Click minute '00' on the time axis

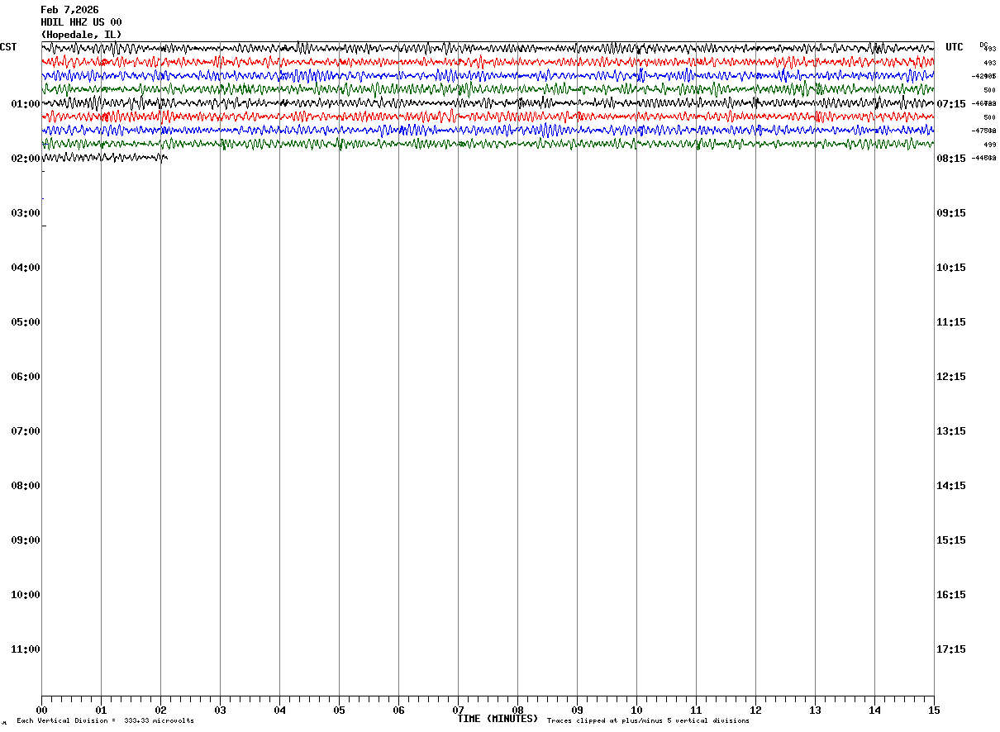(41, 711)
